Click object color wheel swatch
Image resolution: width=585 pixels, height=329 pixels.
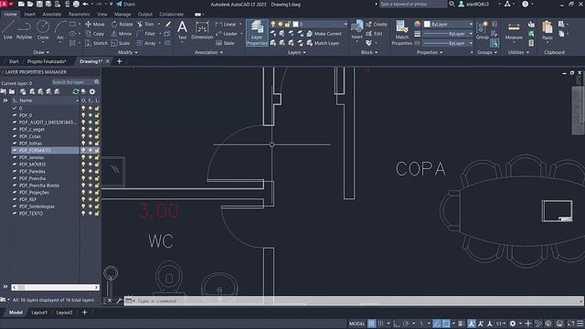[x=417, y=25]
